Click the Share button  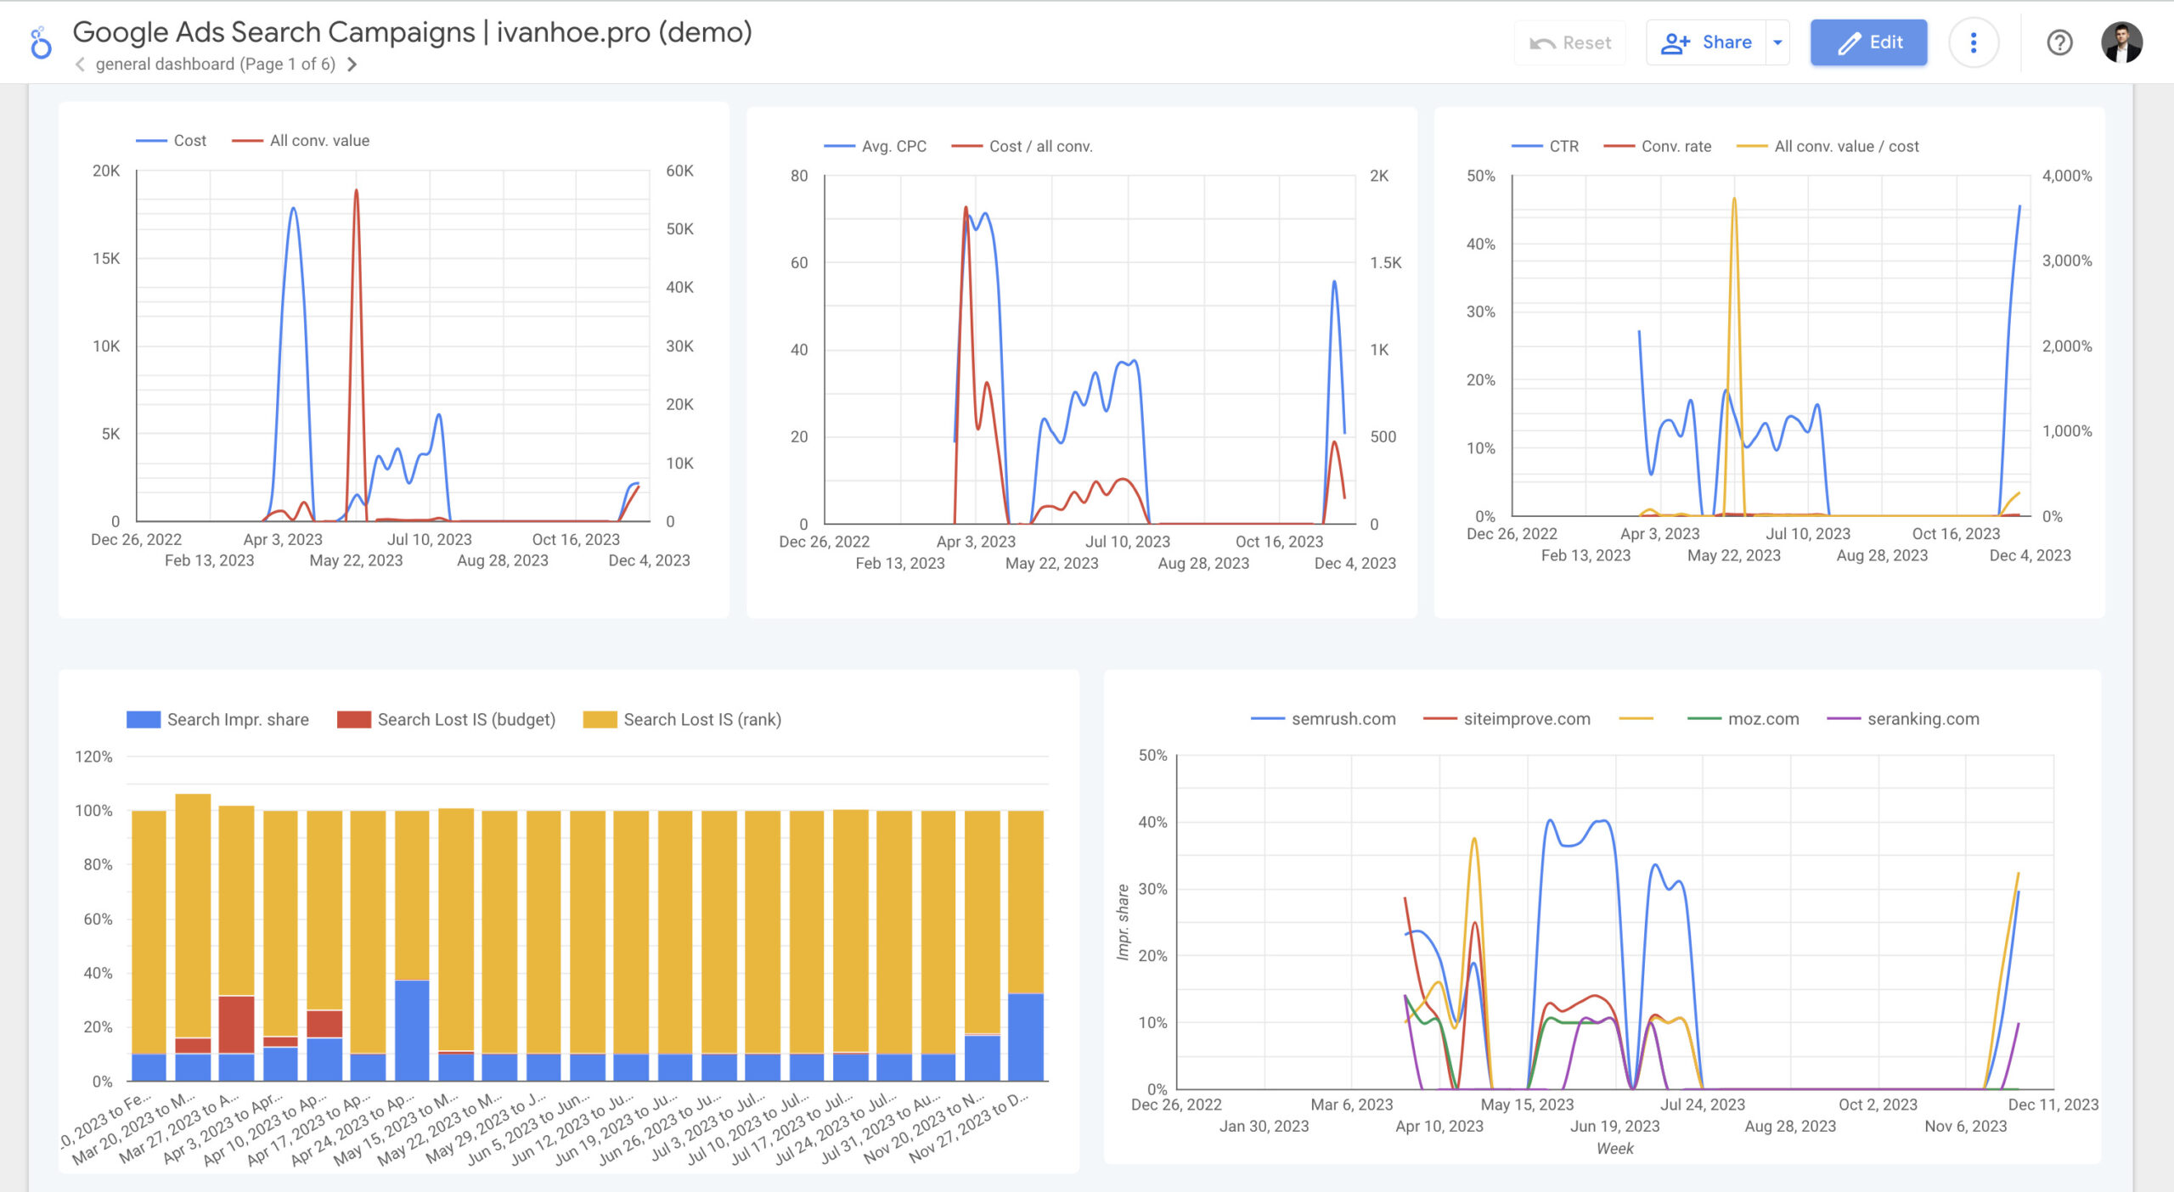click(1706, 42)
